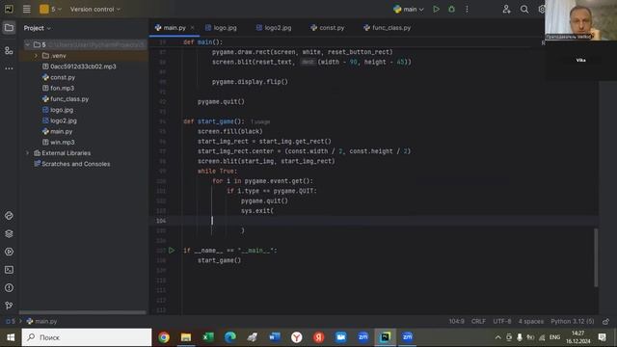Image resolution: width=617 pixels, height=347 pixels.
Task: Open the Windows Start menu
Action: coord(11,337)
